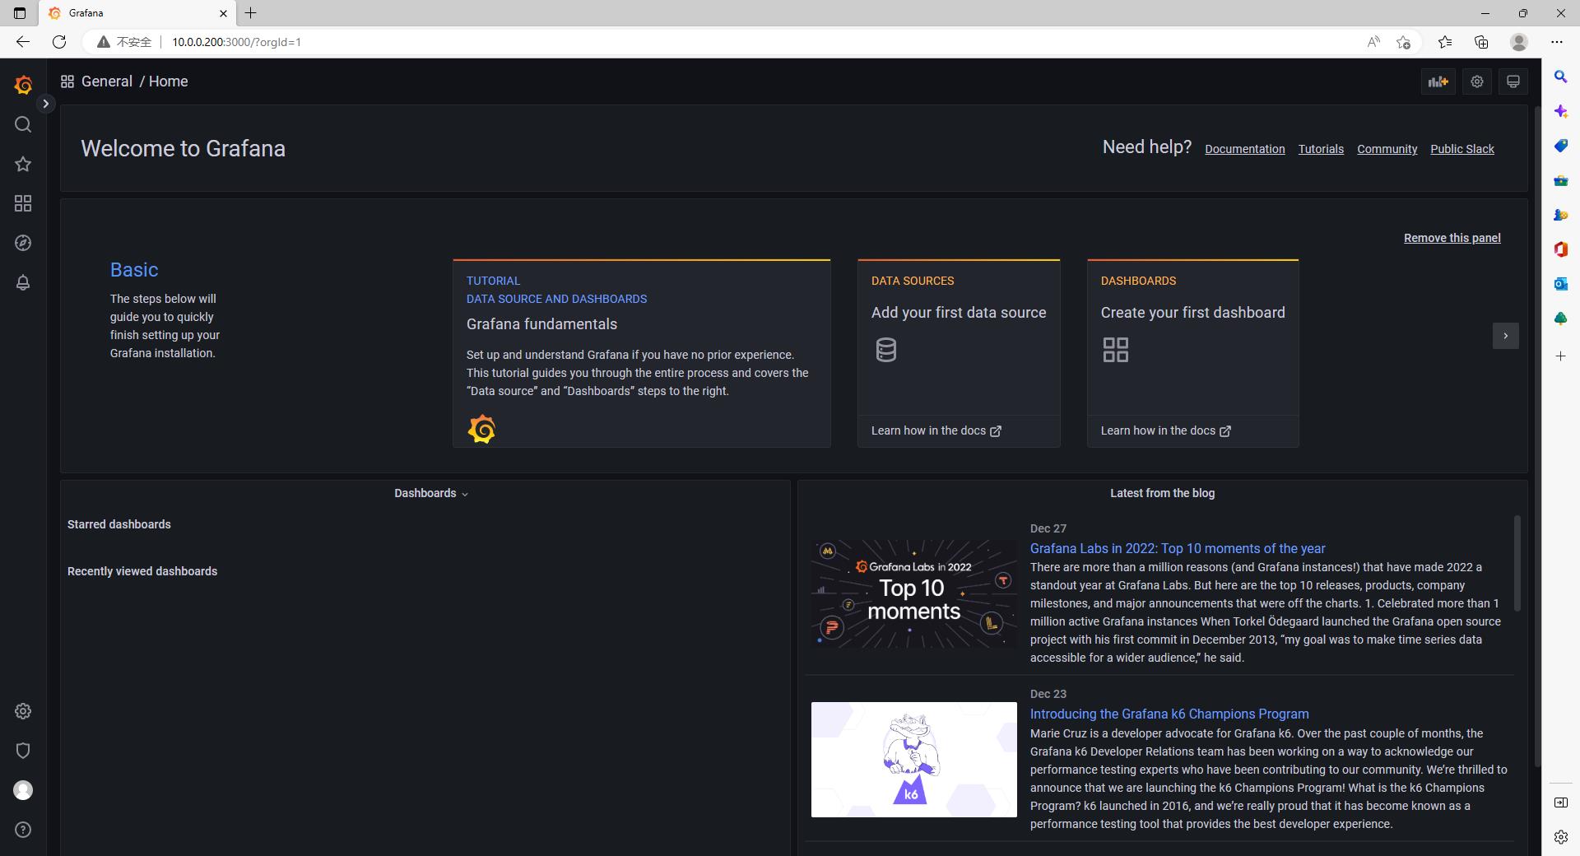
Task: Click the Grafana logo in sidebar
Action: [x=23, y=85]
